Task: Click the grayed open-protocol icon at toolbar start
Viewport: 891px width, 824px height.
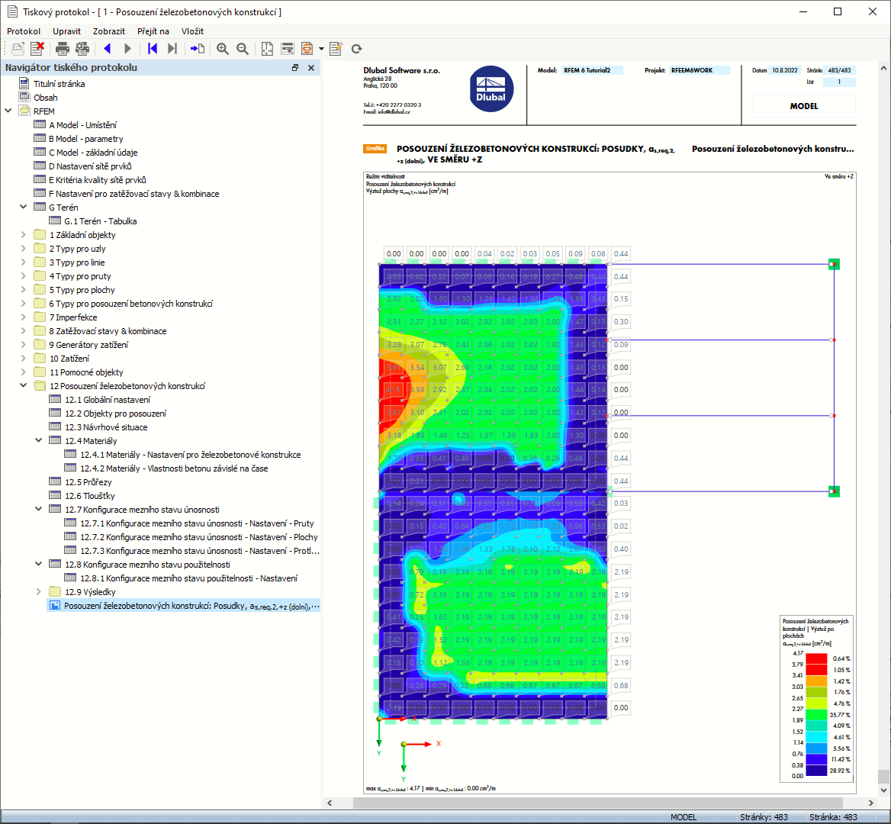Action: coord(18,49)
